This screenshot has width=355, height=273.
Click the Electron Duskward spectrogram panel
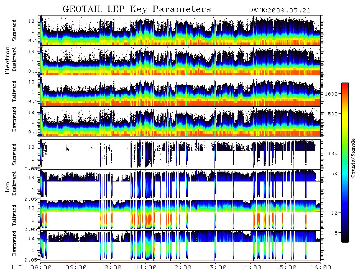point(180,60)
